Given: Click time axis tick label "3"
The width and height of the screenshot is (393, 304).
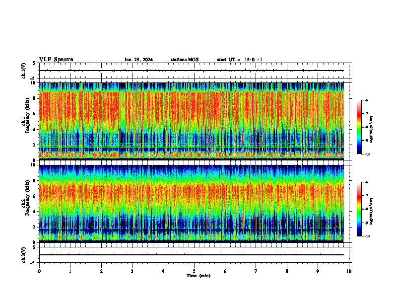Looking at the screenshot, I should [x=132, y=271].
